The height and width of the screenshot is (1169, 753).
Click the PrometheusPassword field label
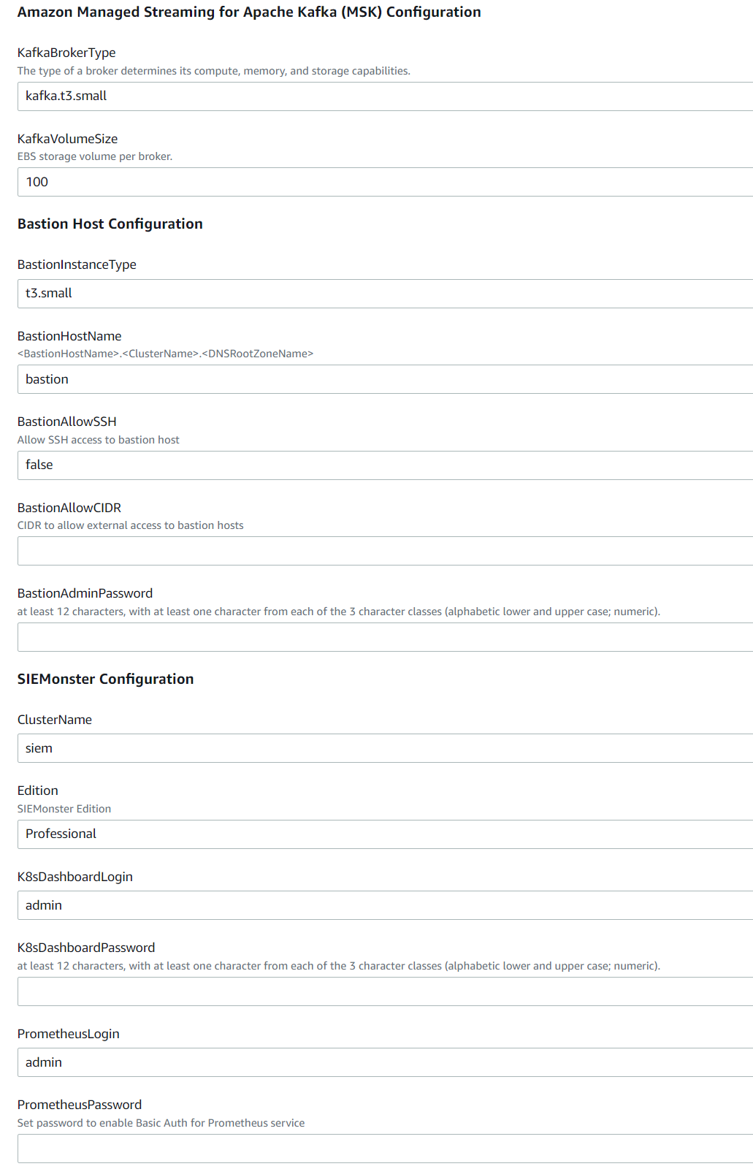[80, 1105]
